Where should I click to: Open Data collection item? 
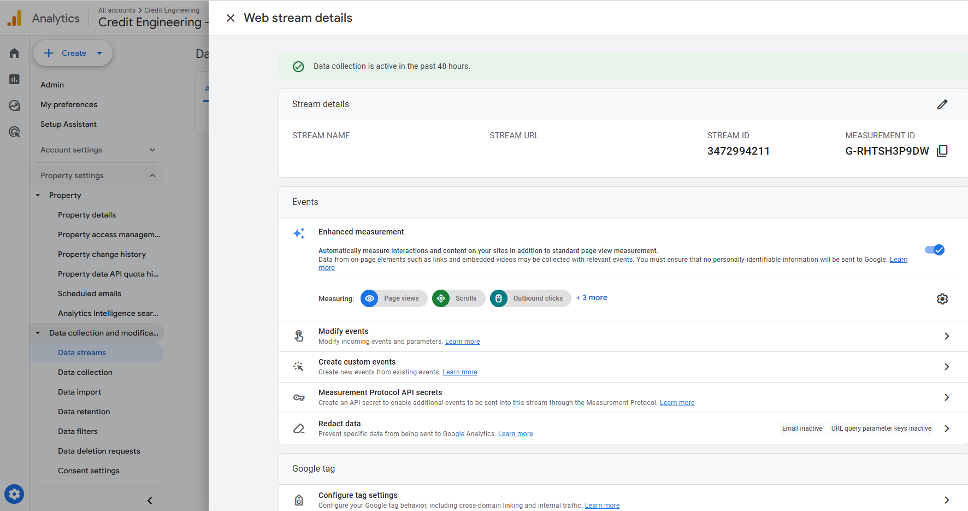pos(85,372)
